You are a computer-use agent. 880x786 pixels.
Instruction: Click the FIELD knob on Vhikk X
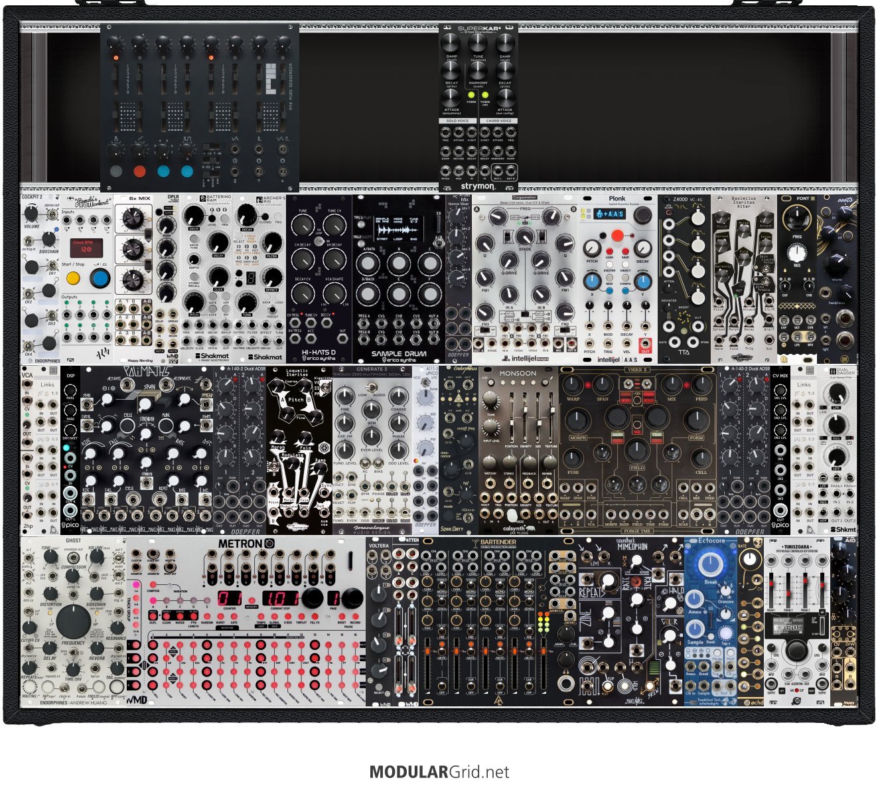pyautogui.click(x=636, y=452)
